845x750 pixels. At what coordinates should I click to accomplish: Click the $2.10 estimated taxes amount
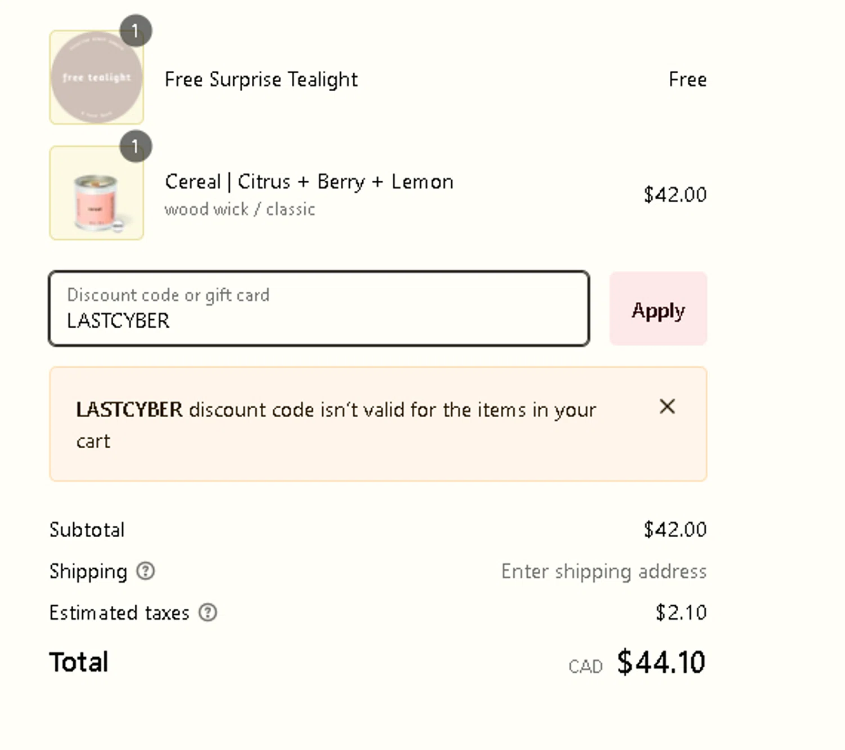click(x=681, y=612)
